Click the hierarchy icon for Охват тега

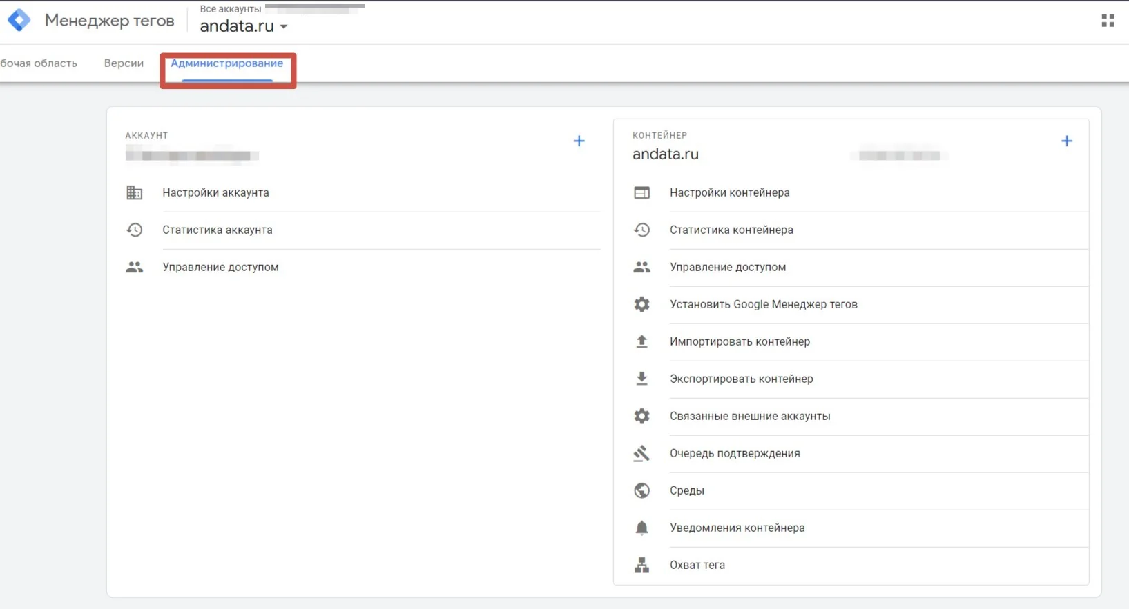click(x=641, y=565)
